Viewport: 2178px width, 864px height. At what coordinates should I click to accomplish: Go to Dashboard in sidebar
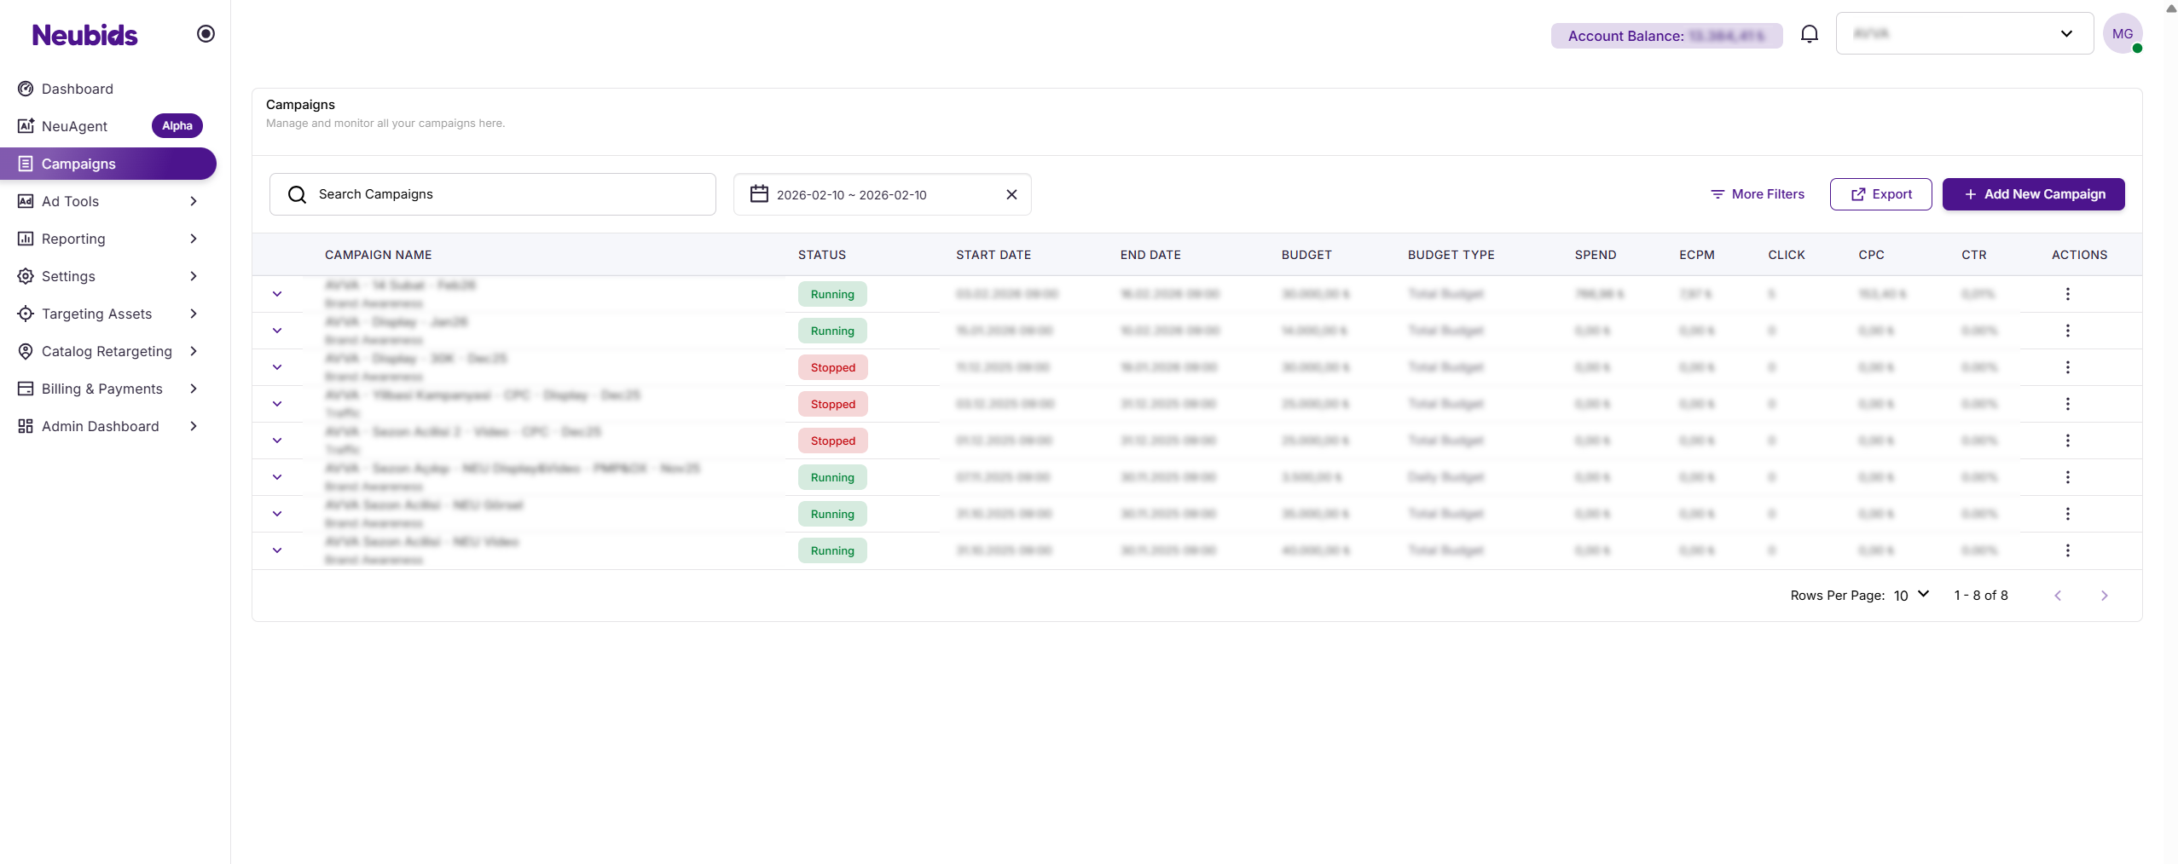click(78, 89)
